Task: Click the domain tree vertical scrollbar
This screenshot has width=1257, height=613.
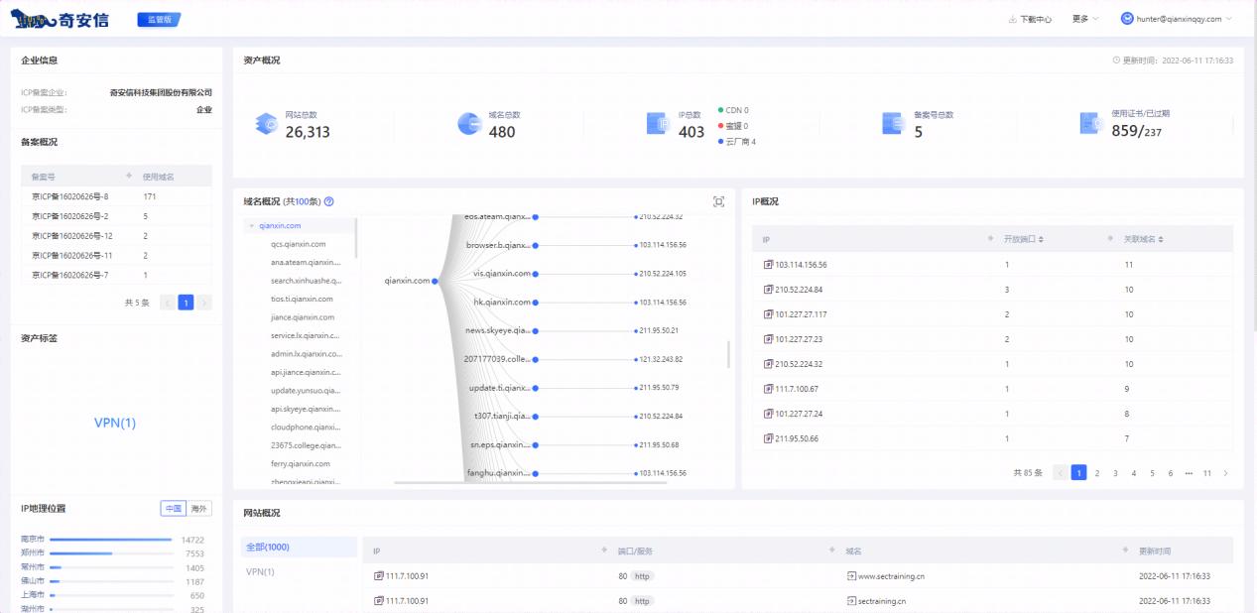Action: pyautogui.click(x=356, y=238)
